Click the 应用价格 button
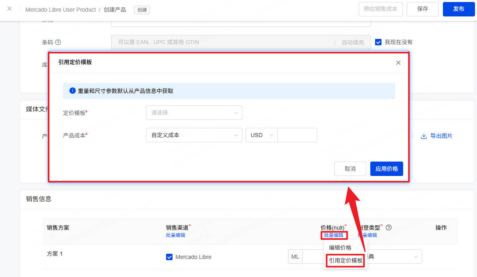This screenshot has height=277, width=477. point(387,169)
